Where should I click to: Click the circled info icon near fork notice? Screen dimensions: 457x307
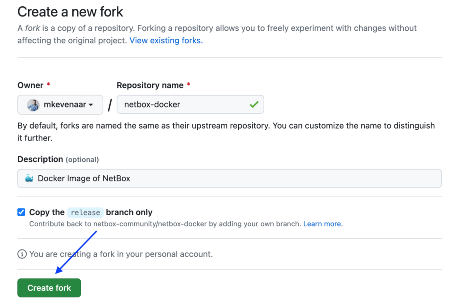(21, 254)
